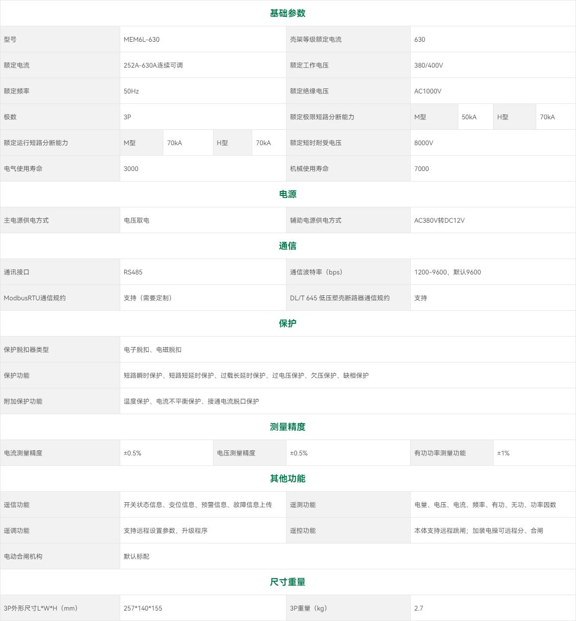Click the 额定运行短路分断能力 label
This screenshot has width=576, height=621.
click(36, 143)
